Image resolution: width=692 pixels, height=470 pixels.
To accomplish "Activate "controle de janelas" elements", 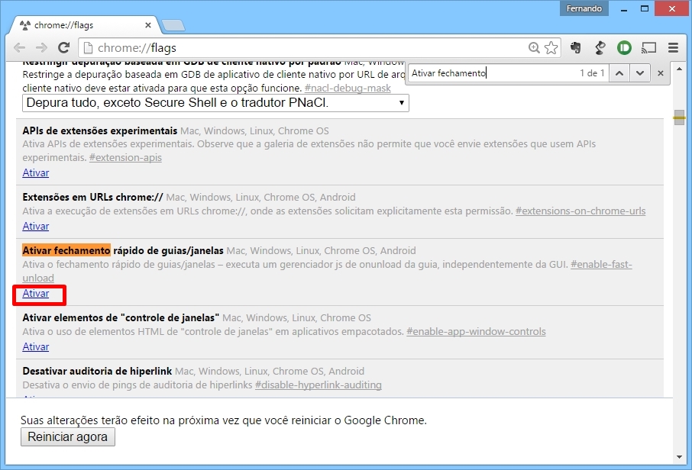I will [36, 347].
